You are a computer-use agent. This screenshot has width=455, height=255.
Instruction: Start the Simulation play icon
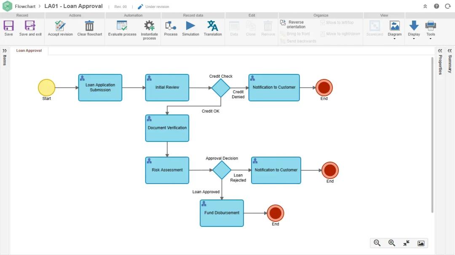(x=190, y=26)
